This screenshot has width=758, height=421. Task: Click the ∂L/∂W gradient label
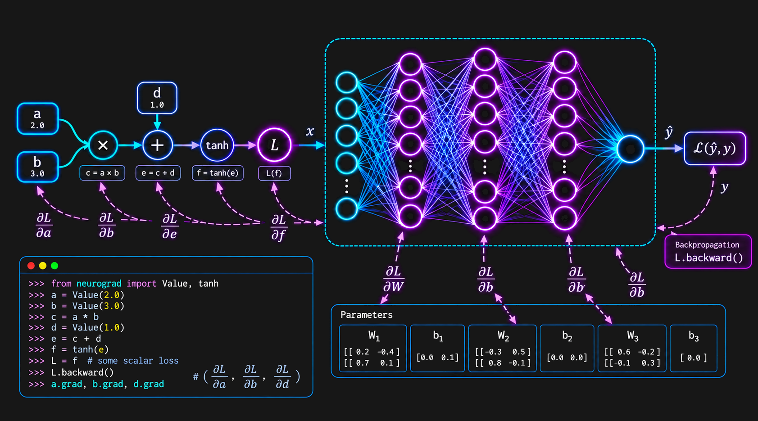[393, 279]
